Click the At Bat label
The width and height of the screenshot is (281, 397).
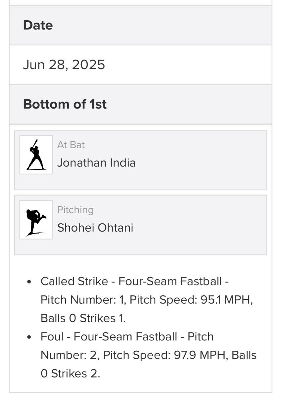pyautogui.click(x=71, y=145)
